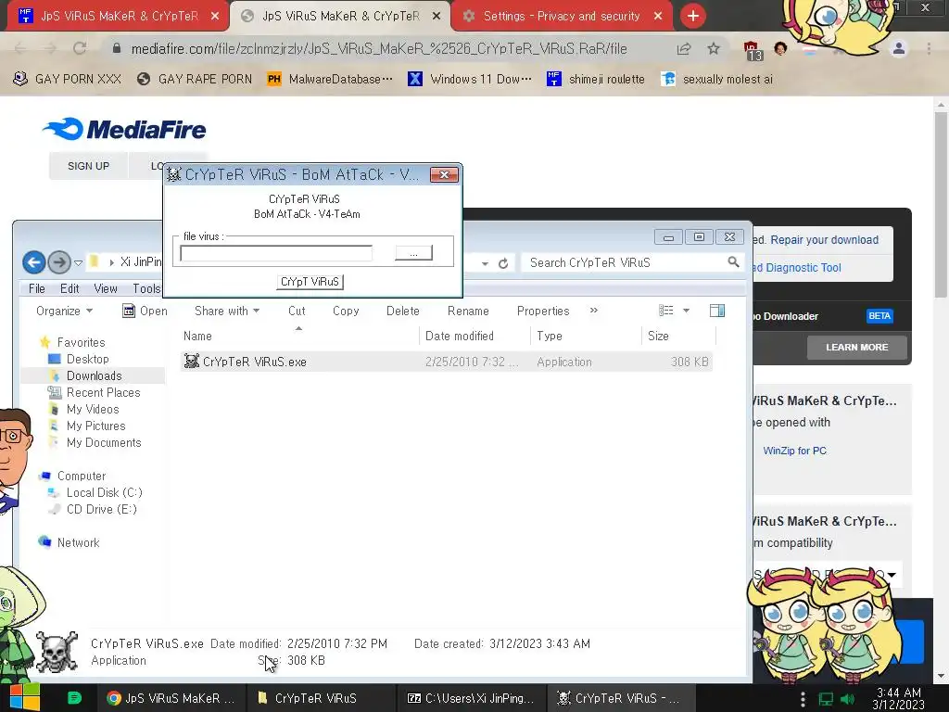The height and width of the screenshot is (712, 949).
Task: Open the view options dropdown arrow
Action: pos(687,311)
